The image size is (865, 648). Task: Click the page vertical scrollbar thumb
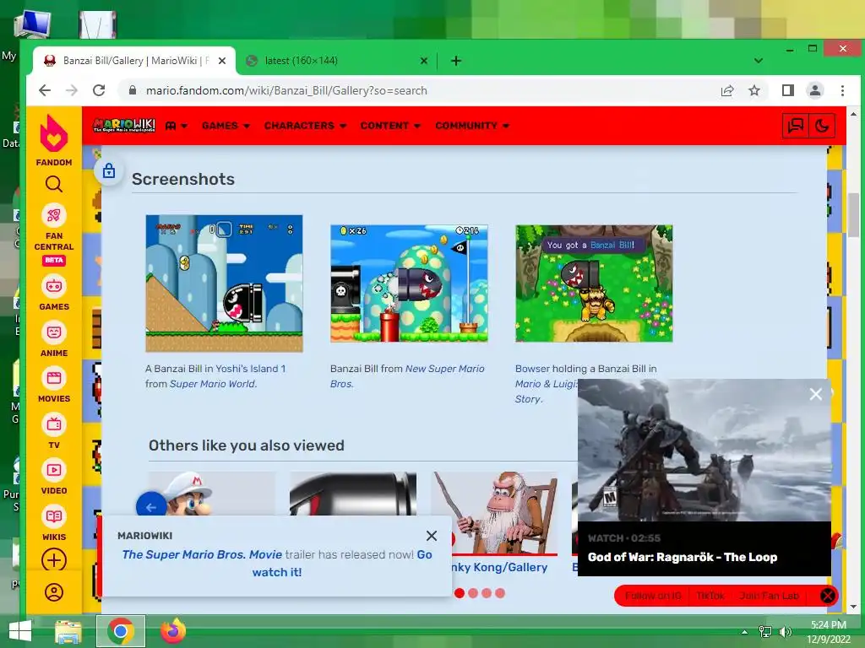(853, 214)
